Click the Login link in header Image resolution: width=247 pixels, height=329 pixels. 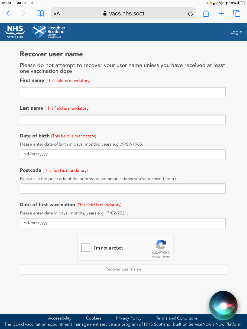click(x=236, y=32)
